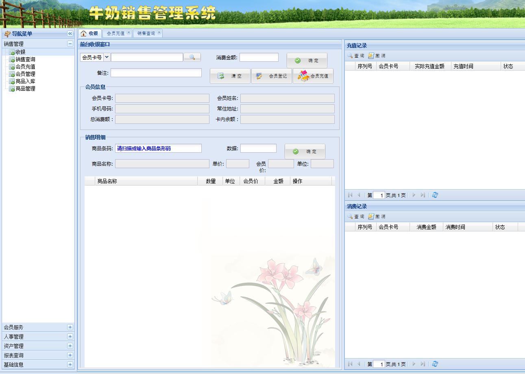Screen dimensions: 525x374
Task: Click the 商品条码 barcode input field
Action: (158, 149)
